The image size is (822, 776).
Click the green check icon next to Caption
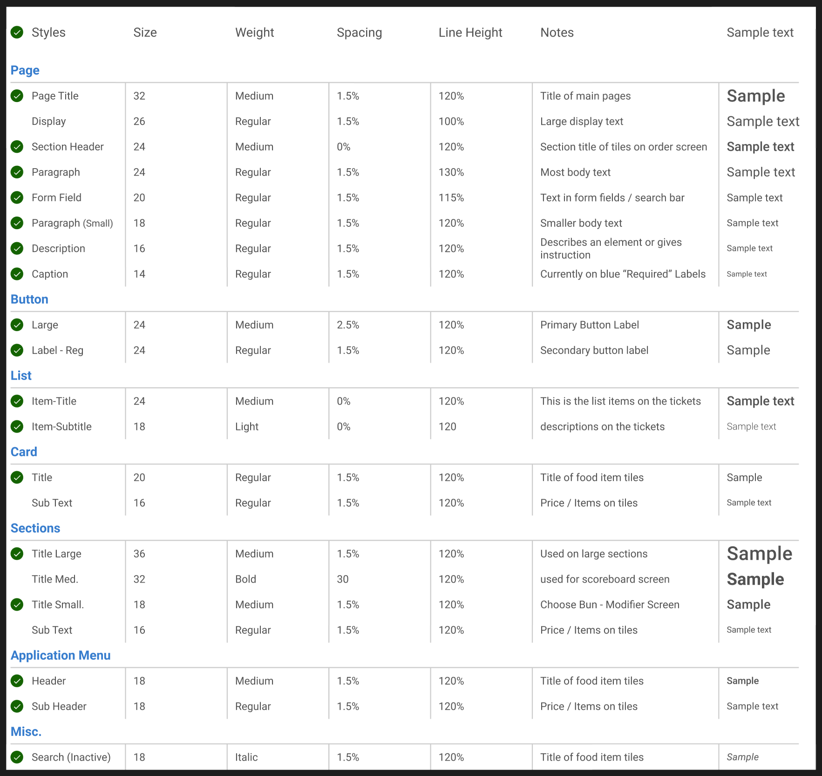coord(17,274)
